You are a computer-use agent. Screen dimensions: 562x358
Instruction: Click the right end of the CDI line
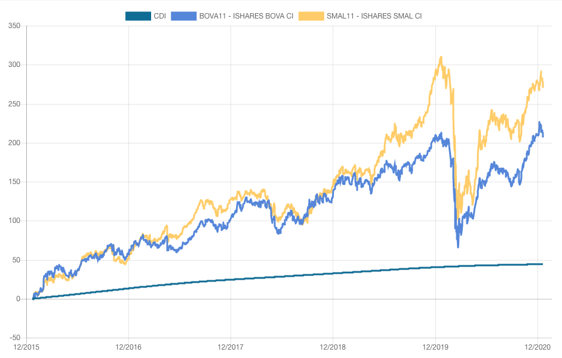tap(542, 264)
